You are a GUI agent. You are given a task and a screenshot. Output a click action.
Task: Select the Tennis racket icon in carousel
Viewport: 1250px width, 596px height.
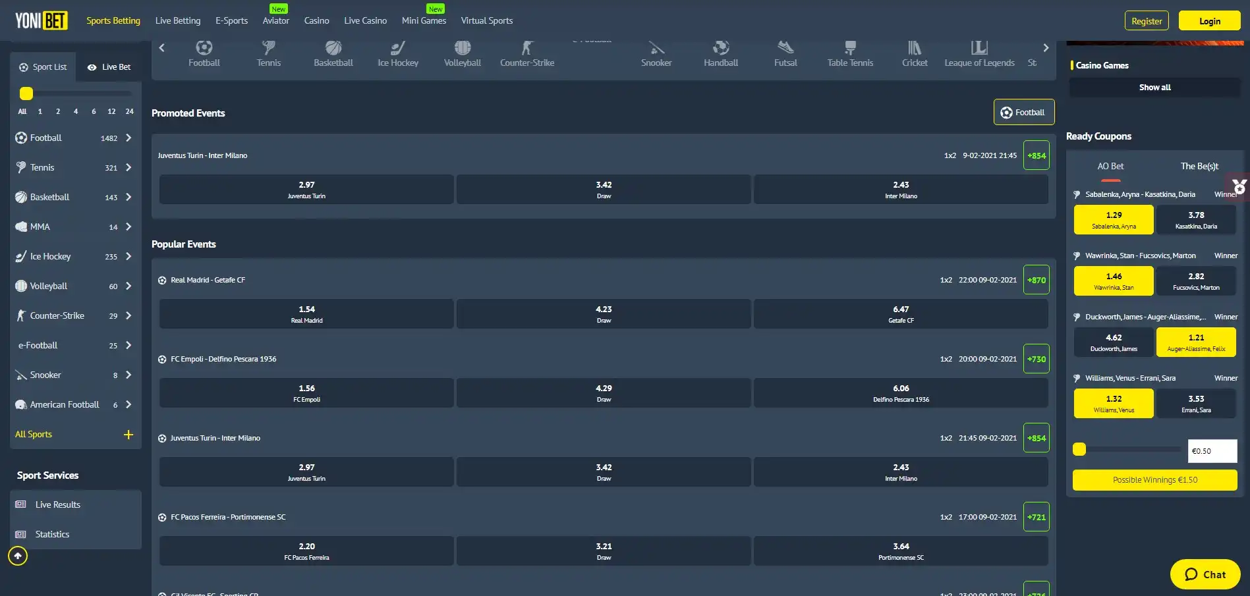pyautogui.click(x=268, y=48)
